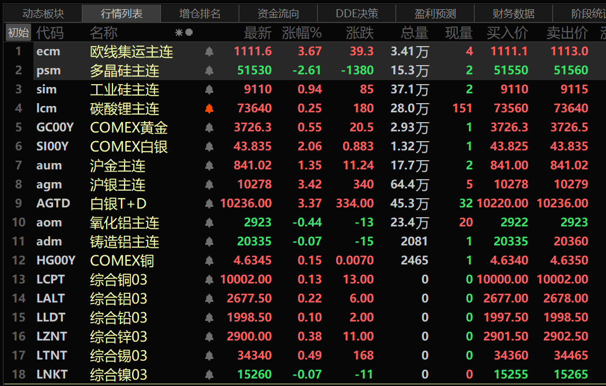Enable alert bell for COMEX铜
Screen dimensions: 606x386
(x=209, y=261)
